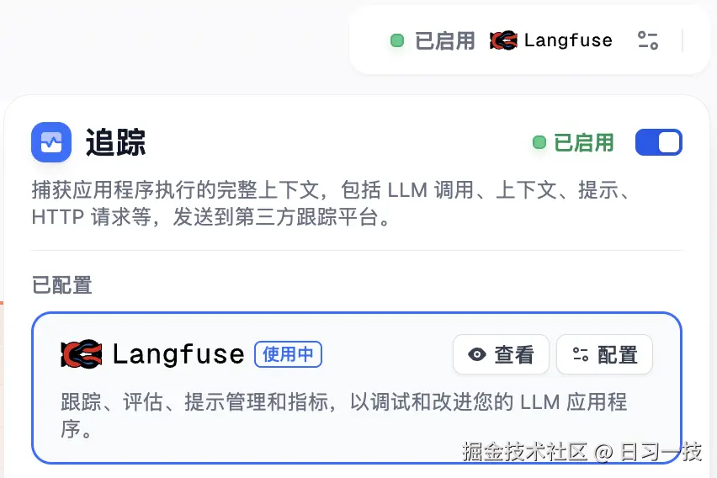Click green 已启用 label in tracing panel
This screenshot has height=478, width=717.
(x=584, y=142)
